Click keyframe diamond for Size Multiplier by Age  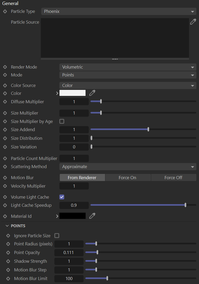coord(5,121)
